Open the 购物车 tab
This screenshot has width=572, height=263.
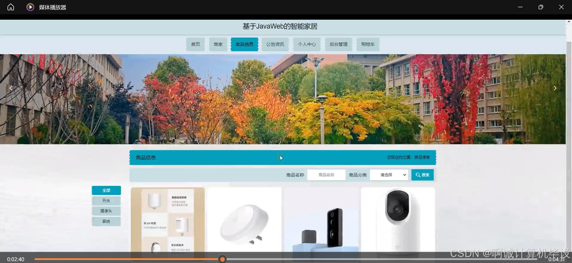(368, 44)
